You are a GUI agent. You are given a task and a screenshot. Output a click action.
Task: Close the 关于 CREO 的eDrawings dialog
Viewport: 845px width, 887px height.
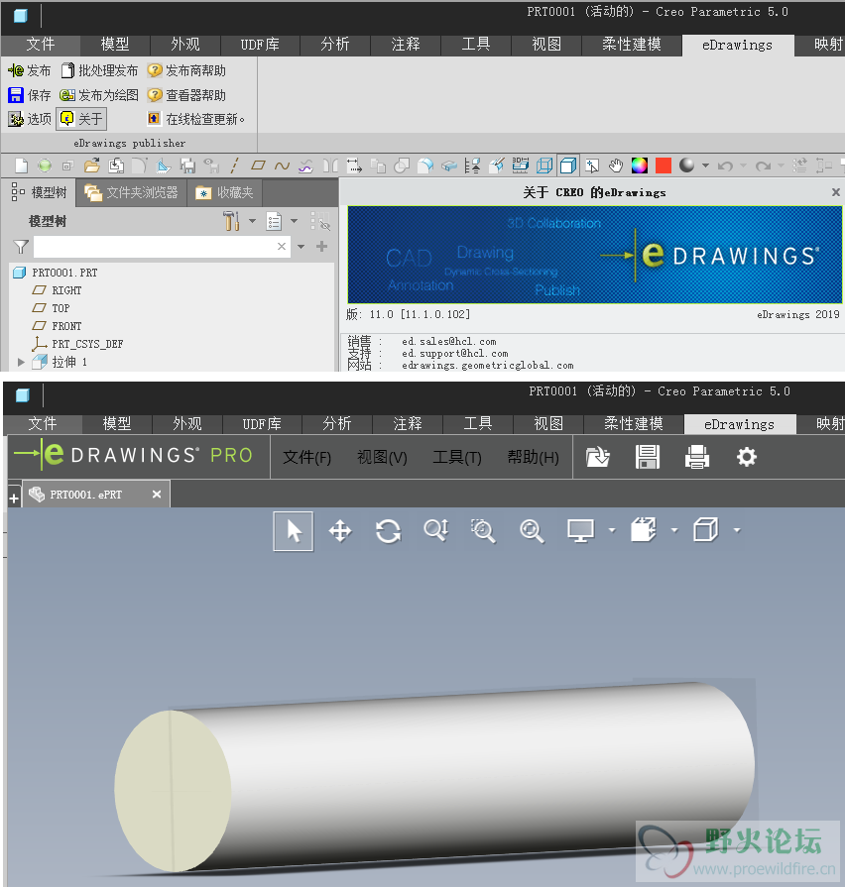coord(836,192)
